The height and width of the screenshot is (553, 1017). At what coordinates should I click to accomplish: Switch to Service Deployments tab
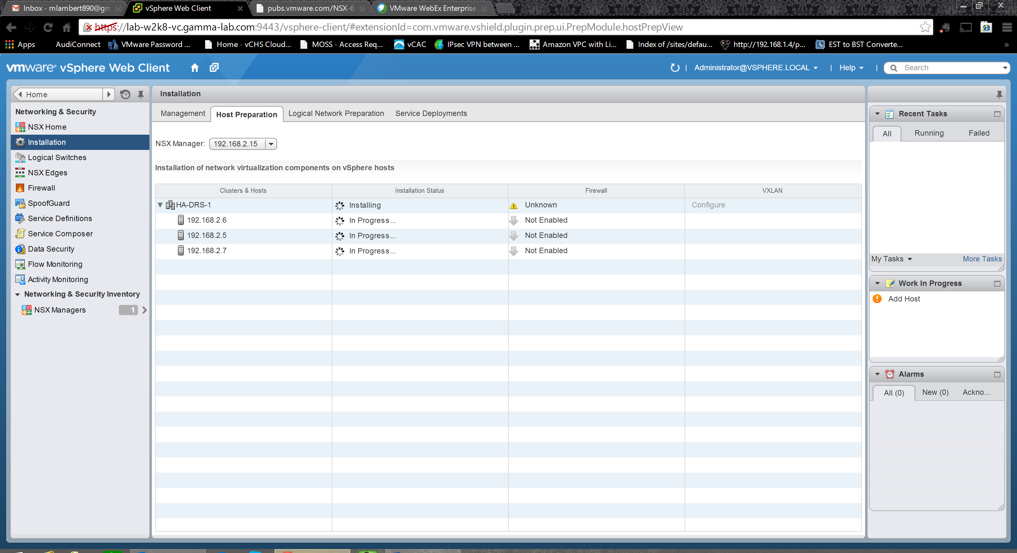pyautogui.click(x=431, y=113)
